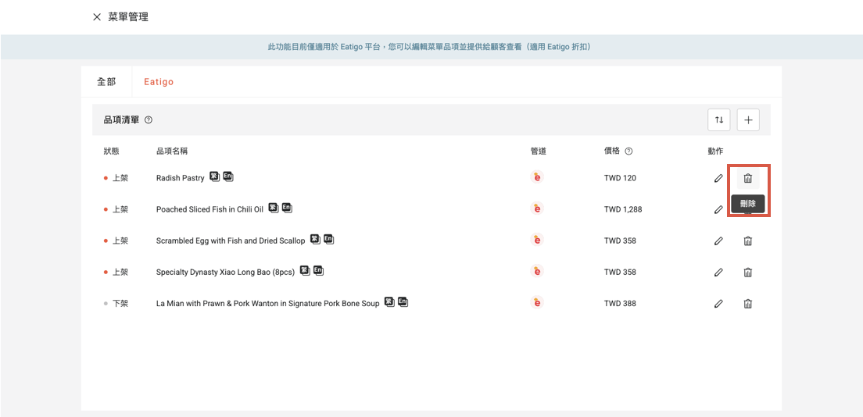Open the help icon beside 品項清單
The width and height of the screenshot is (863, 417).
(149, 120)
